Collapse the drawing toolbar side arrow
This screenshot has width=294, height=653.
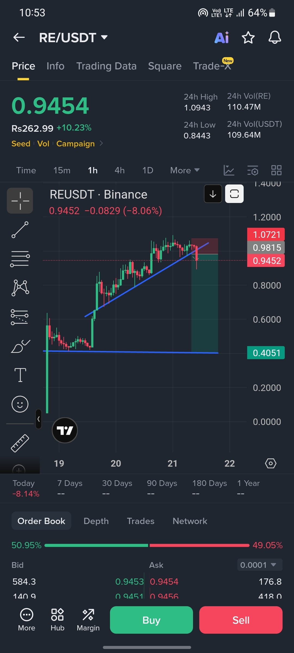tap(39, 419)
